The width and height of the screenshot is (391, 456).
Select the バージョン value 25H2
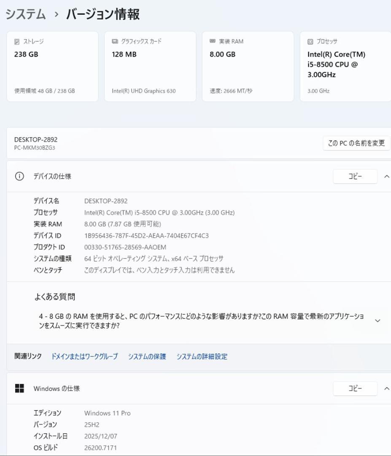pos(92,425)
